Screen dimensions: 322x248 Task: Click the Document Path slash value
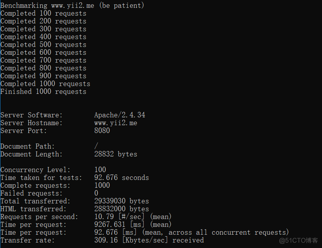coord(96,146)
